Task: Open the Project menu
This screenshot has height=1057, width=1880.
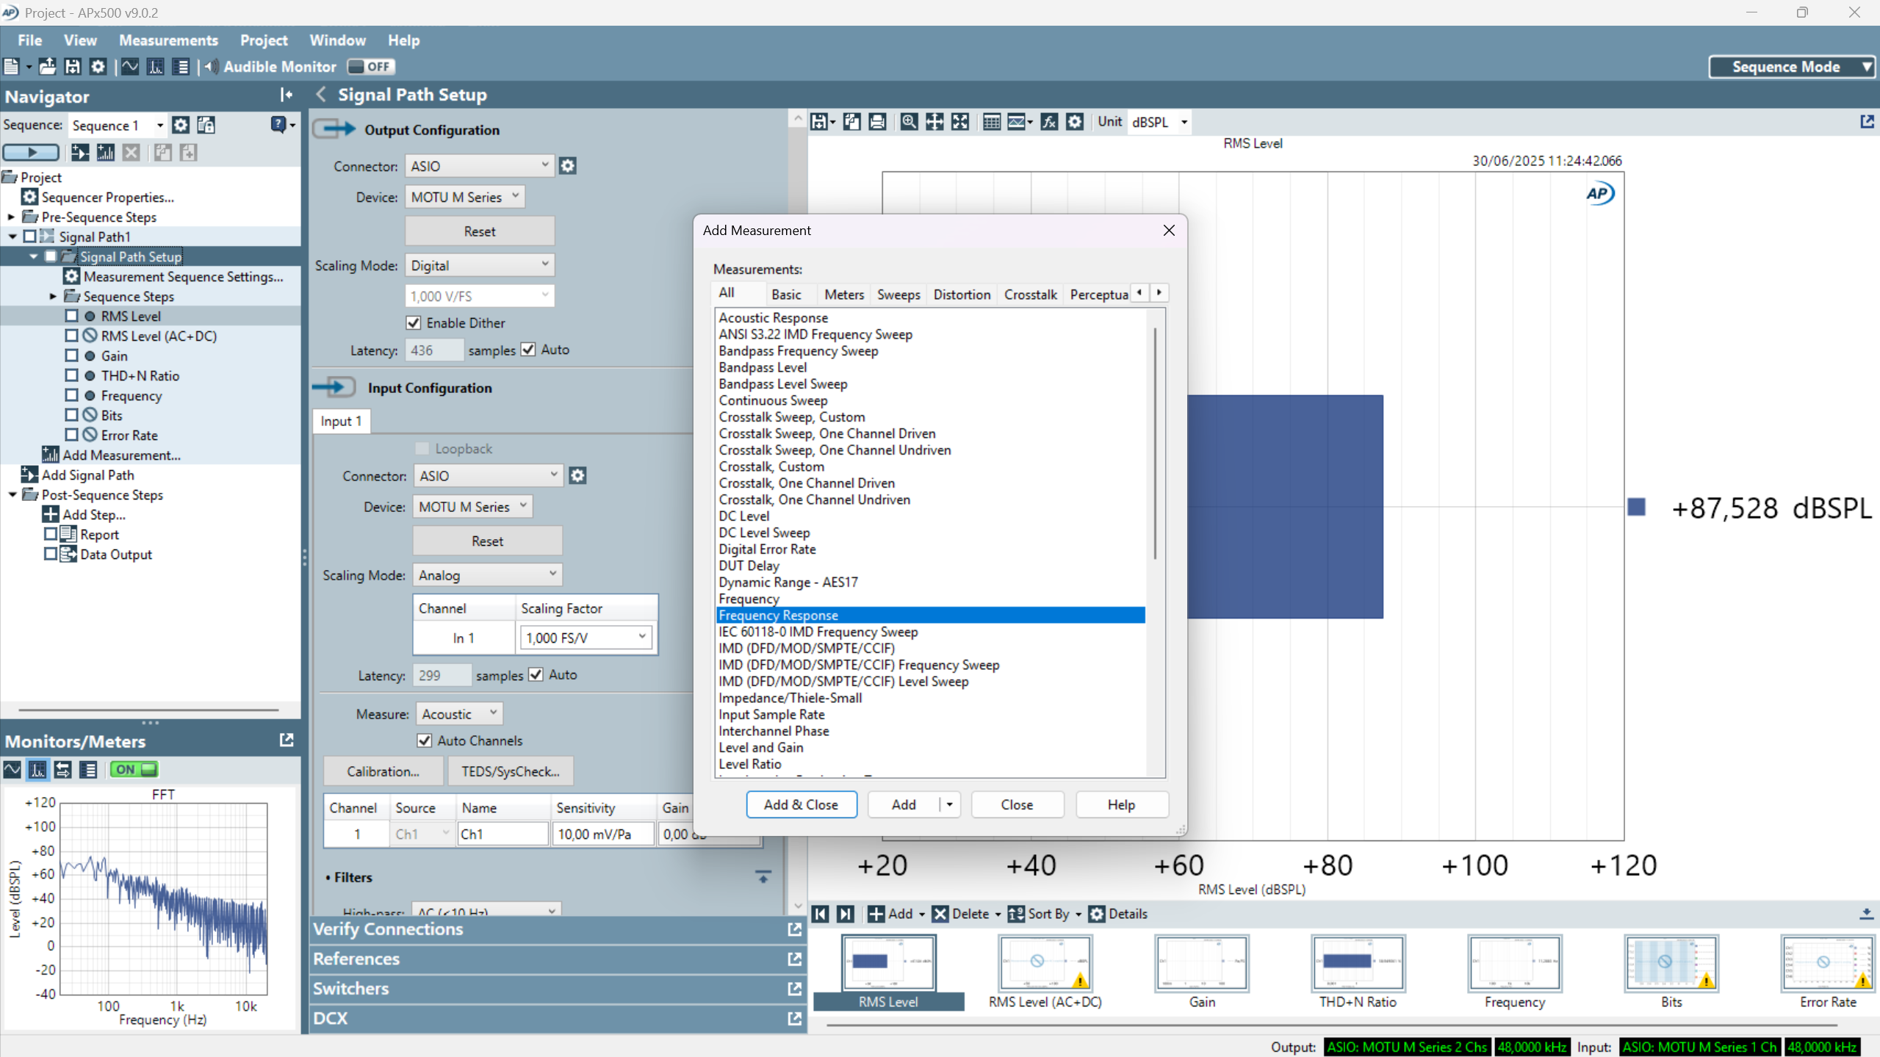Action: [264, 40]
